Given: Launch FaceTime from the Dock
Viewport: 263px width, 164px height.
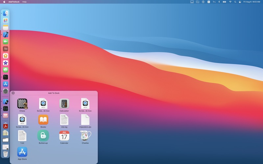Looking at the screenshot, I should pyautogui.click(x=6, y=42).
